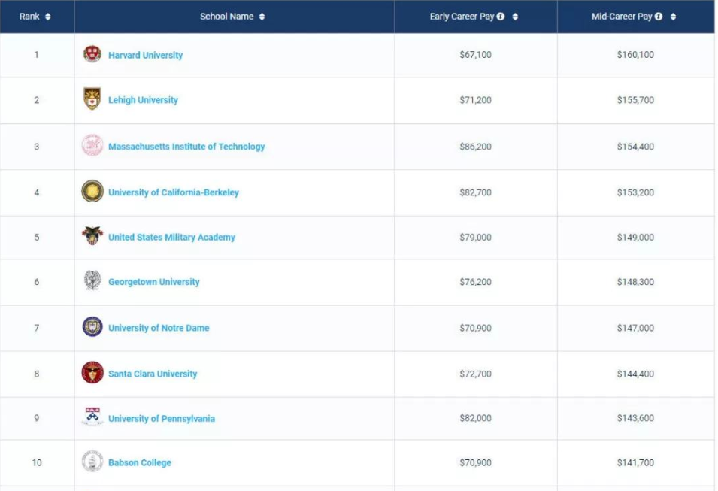Click the UC Berkeley gold seal logo
The height and width of the screenshot is (491, 718).
[x=92, y=191]
